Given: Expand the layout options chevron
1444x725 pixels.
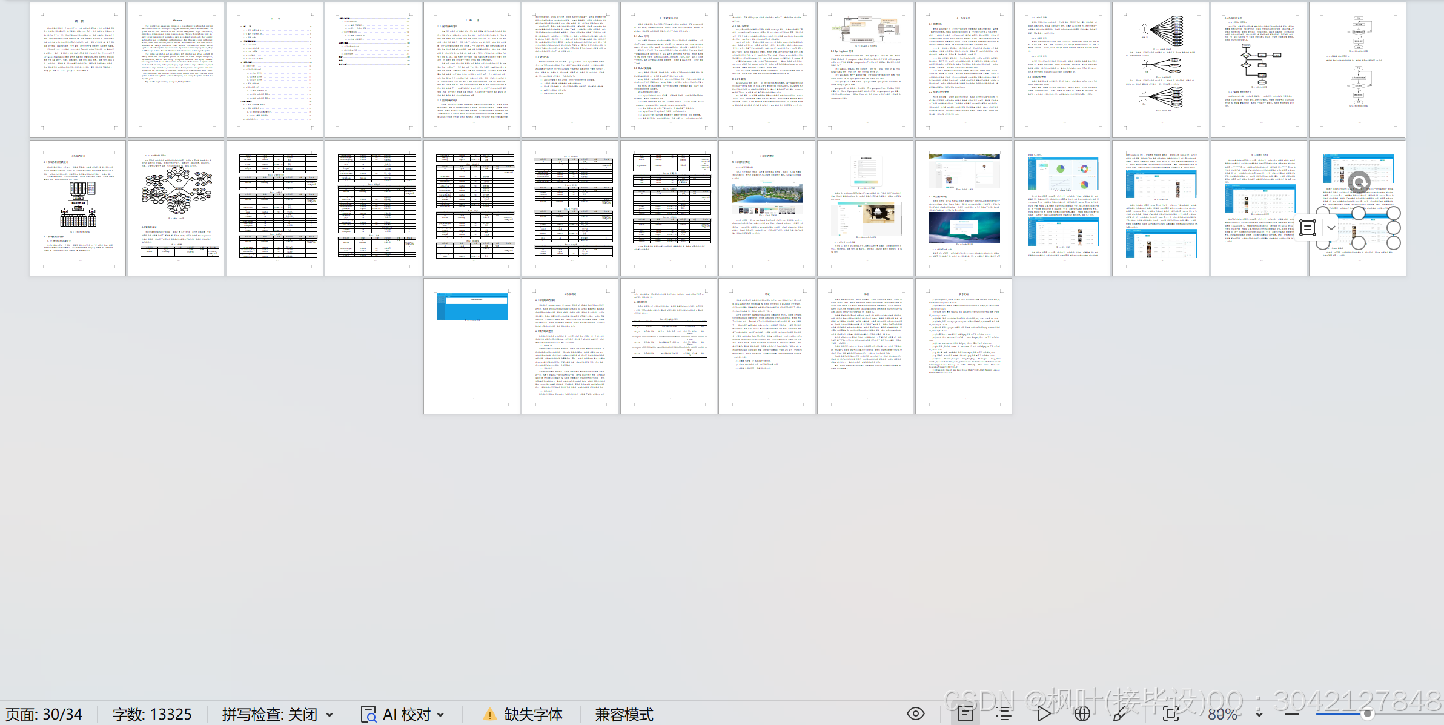Looking at the screenshot, I should [1331, 228].
